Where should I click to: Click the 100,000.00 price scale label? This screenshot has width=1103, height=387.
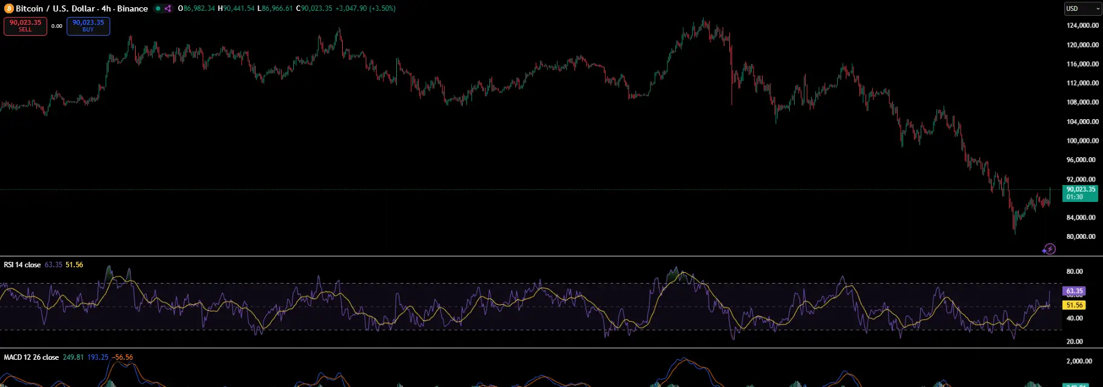point(1082,141)
